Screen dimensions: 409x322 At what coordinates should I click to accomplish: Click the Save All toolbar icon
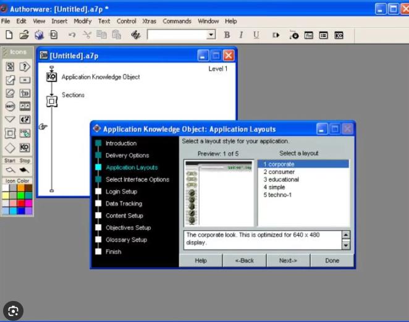pyautogui.click(x=39, y=35)
